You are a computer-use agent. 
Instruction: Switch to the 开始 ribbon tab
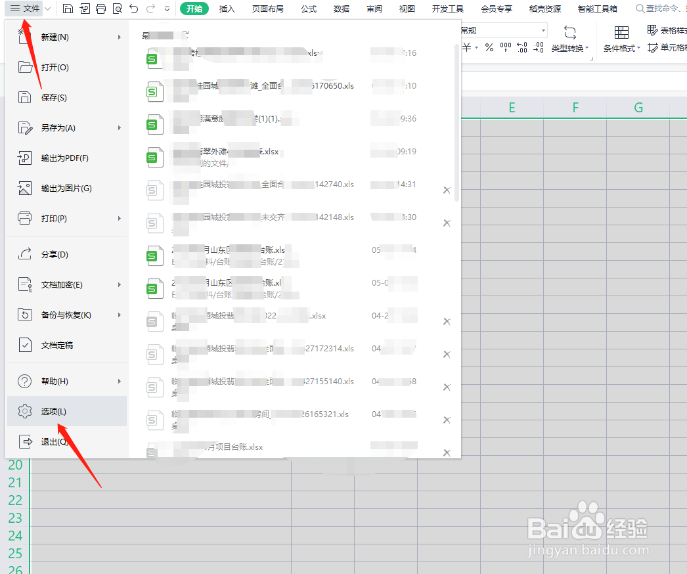coord(194,9)
